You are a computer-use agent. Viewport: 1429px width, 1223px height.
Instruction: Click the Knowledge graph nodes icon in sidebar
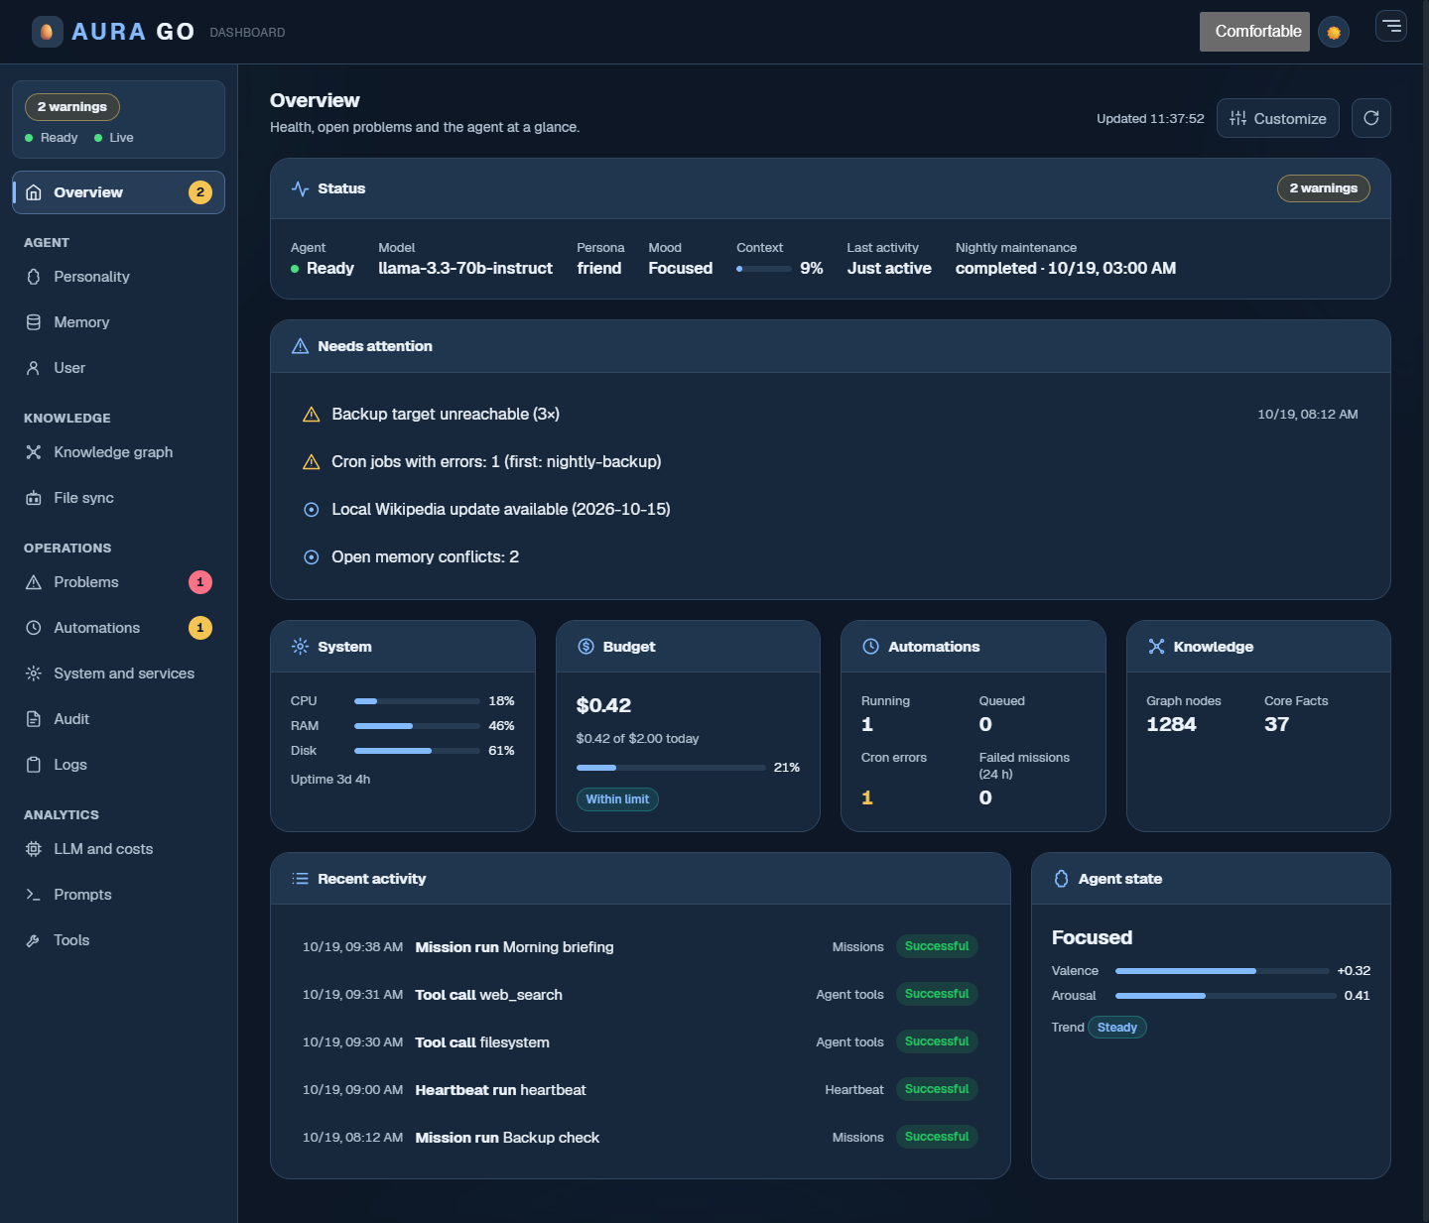[34, 452]
